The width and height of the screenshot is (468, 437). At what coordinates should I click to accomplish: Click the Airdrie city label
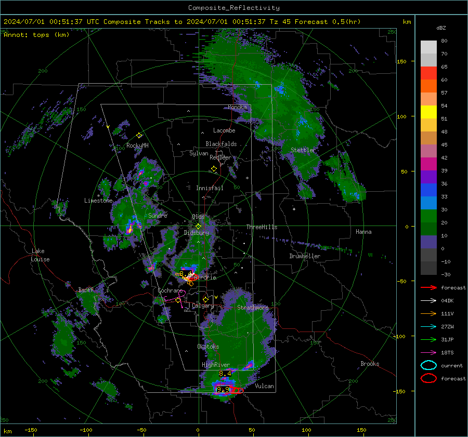click(205, 277)
